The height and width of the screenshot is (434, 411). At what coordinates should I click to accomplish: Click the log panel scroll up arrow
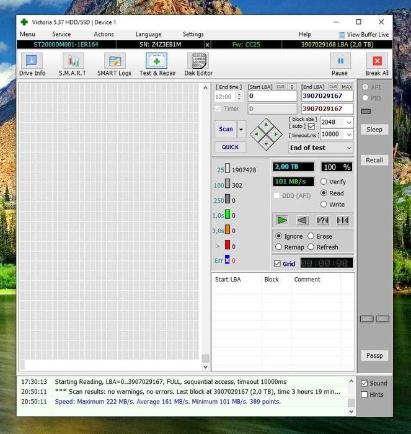pyautogui.click(x=351, y=381)
